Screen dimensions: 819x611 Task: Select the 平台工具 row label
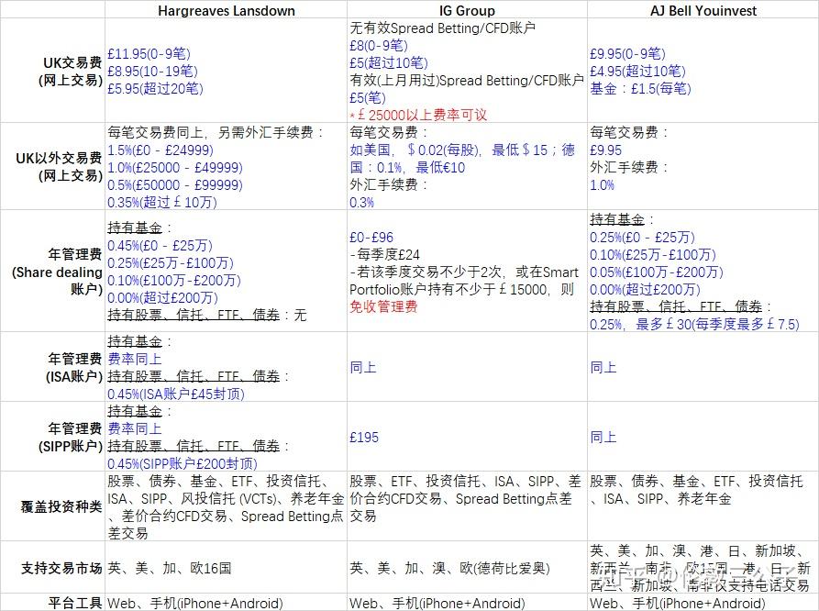coord(75,603)
